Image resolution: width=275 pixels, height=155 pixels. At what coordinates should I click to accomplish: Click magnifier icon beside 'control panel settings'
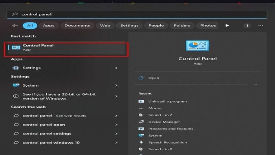[x=16, y=134]
